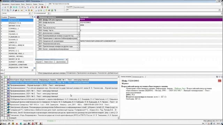Image resolution: width=223 pixels, height=125 pixels.
Task: Click the green Информ. бюл. link
Action: pos(180,89)
